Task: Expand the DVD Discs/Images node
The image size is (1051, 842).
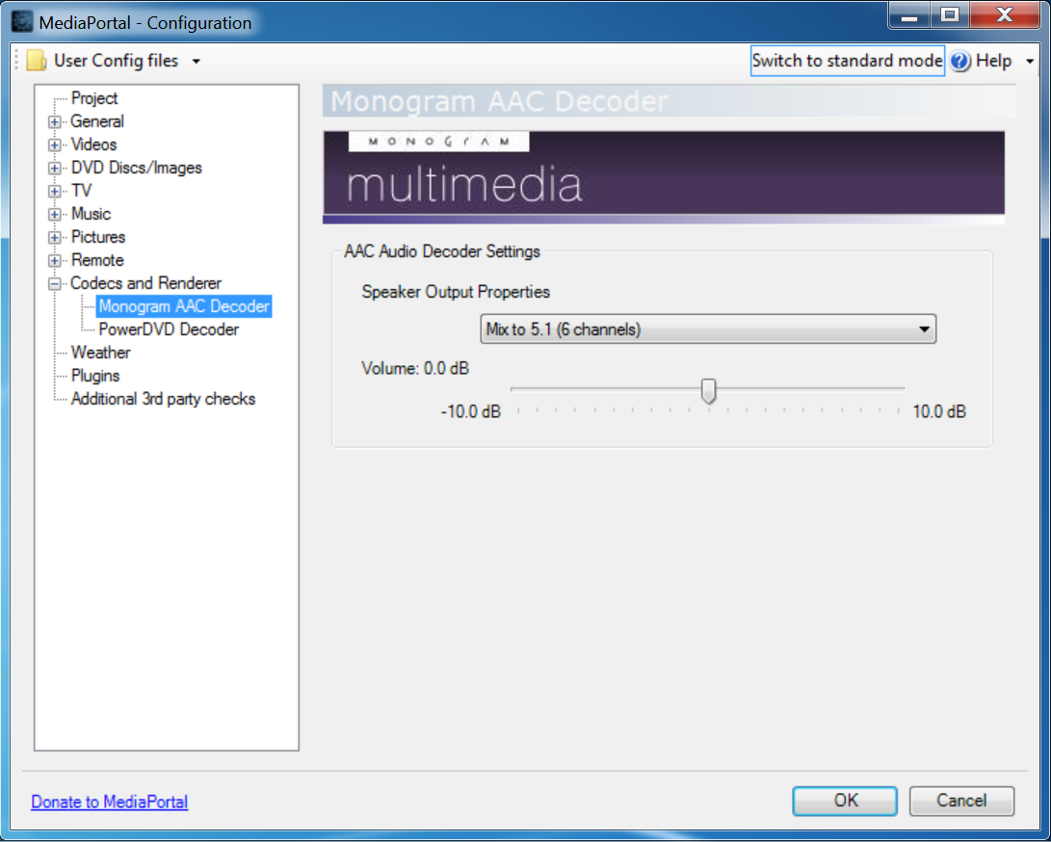Action: [55, 168]
